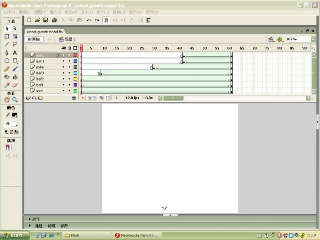Toggle lock dot for leaf3 layer
Screen dimensions: 320x240
coord(69,73)
